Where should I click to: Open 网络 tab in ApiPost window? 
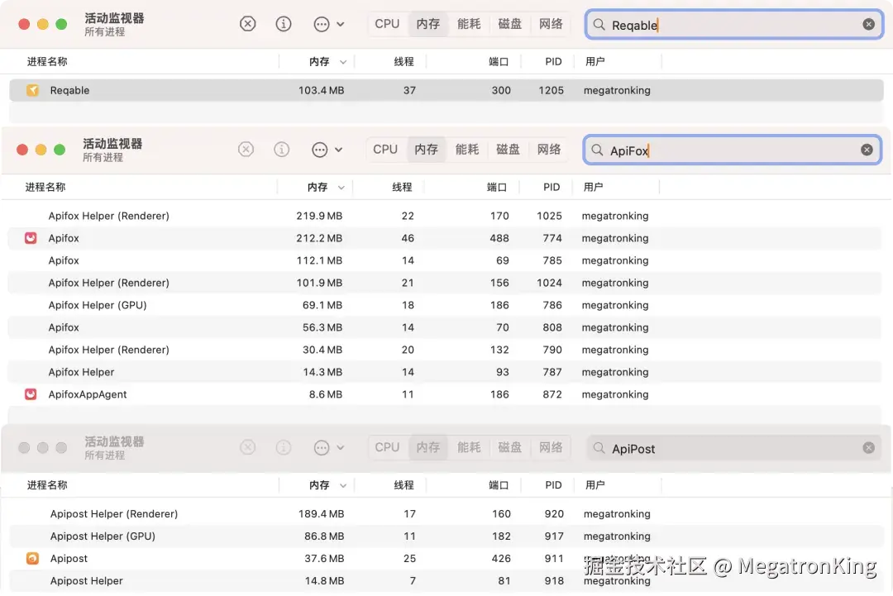(551, 447)
